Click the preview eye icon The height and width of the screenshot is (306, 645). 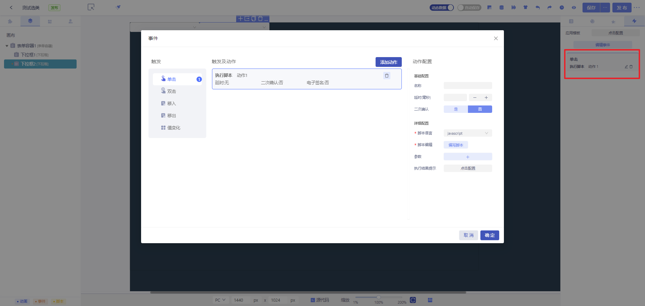pyautogui.click(x=574, y=7)
